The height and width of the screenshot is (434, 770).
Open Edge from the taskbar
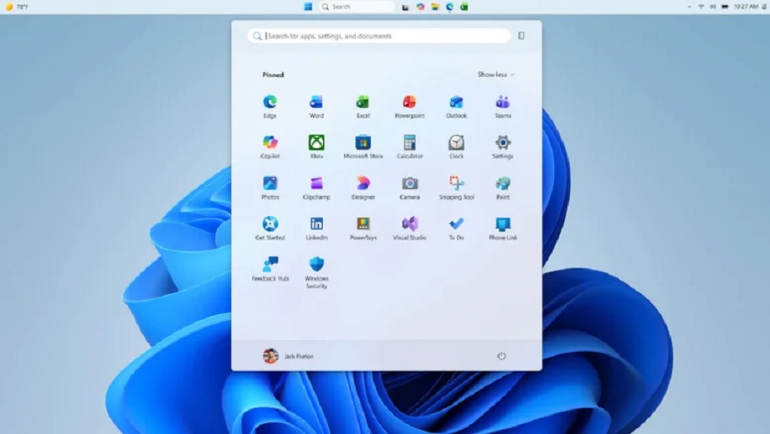449,7
